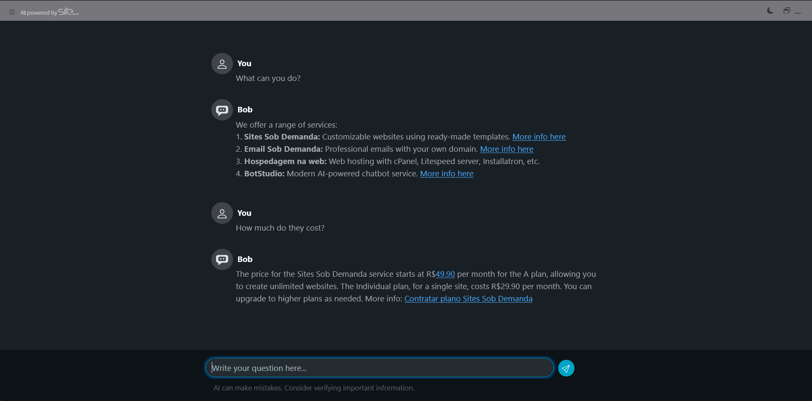812x401 pixels.
Task: Click 'Email Sob Demanda:' bold text
Action: 283,149
